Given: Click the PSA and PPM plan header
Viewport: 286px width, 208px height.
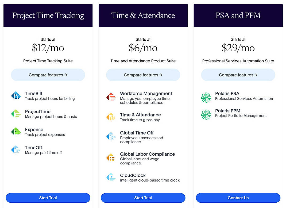Looking at the screenshot, I should 238,16.
